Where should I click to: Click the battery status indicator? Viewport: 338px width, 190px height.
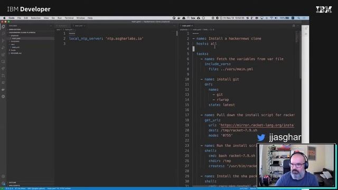coord(285,18)
